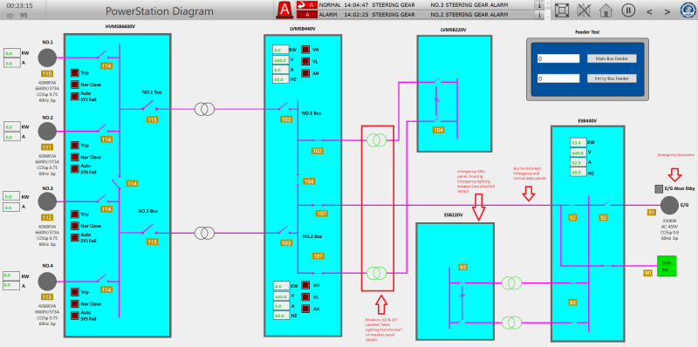Operate breaker 104 in LVMSB220V panel
Image resolution: width=698 pixels, height=347 pixels.
click(x=437, y=119)
